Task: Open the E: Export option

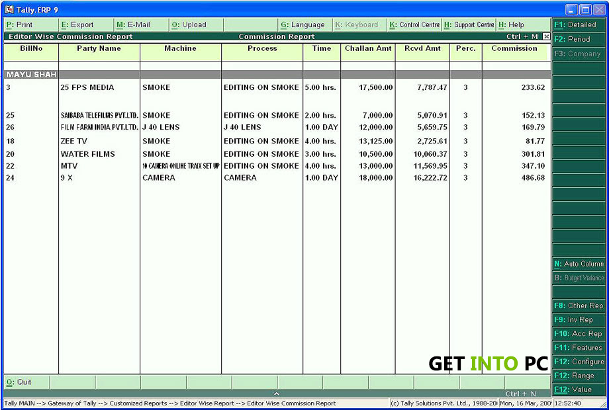Action: [86, 24]
